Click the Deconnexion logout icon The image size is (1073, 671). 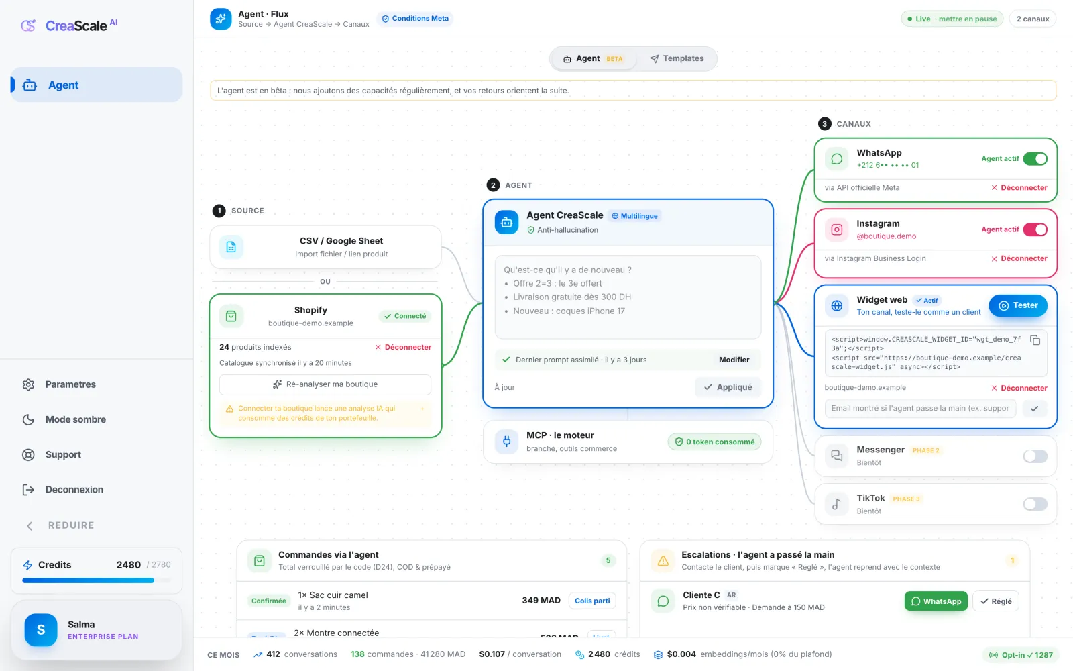[28, 490]
